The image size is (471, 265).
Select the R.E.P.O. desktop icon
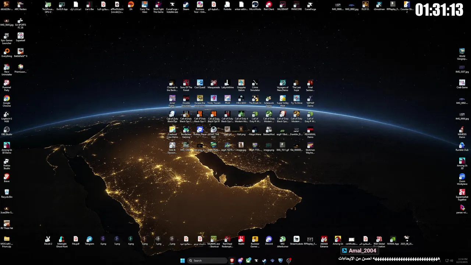365,6
